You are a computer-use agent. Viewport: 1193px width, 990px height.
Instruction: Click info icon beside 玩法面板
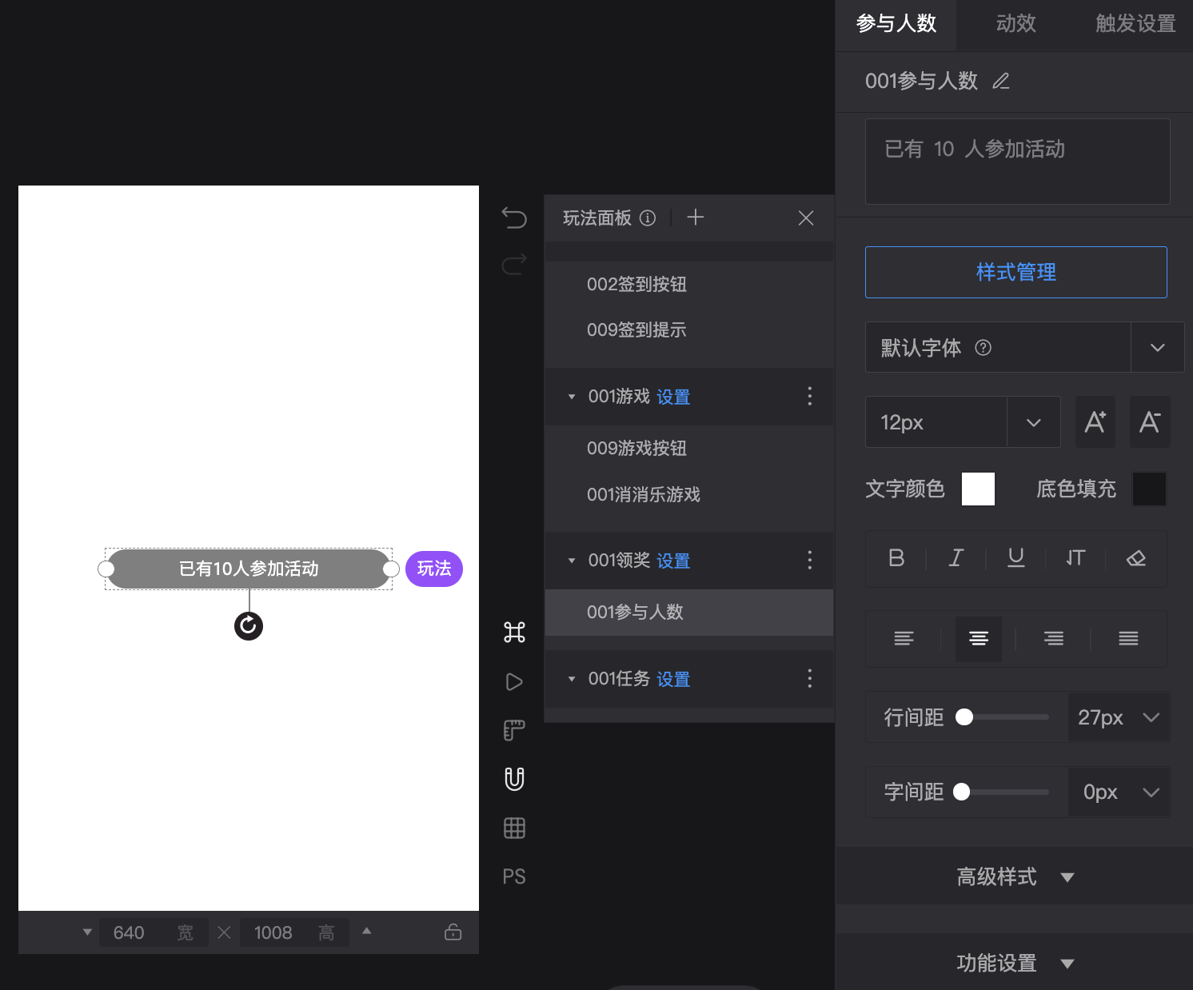coord(648,218)
